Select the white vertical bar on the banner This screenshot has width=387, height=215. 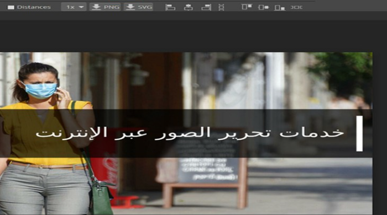[359, 133]
